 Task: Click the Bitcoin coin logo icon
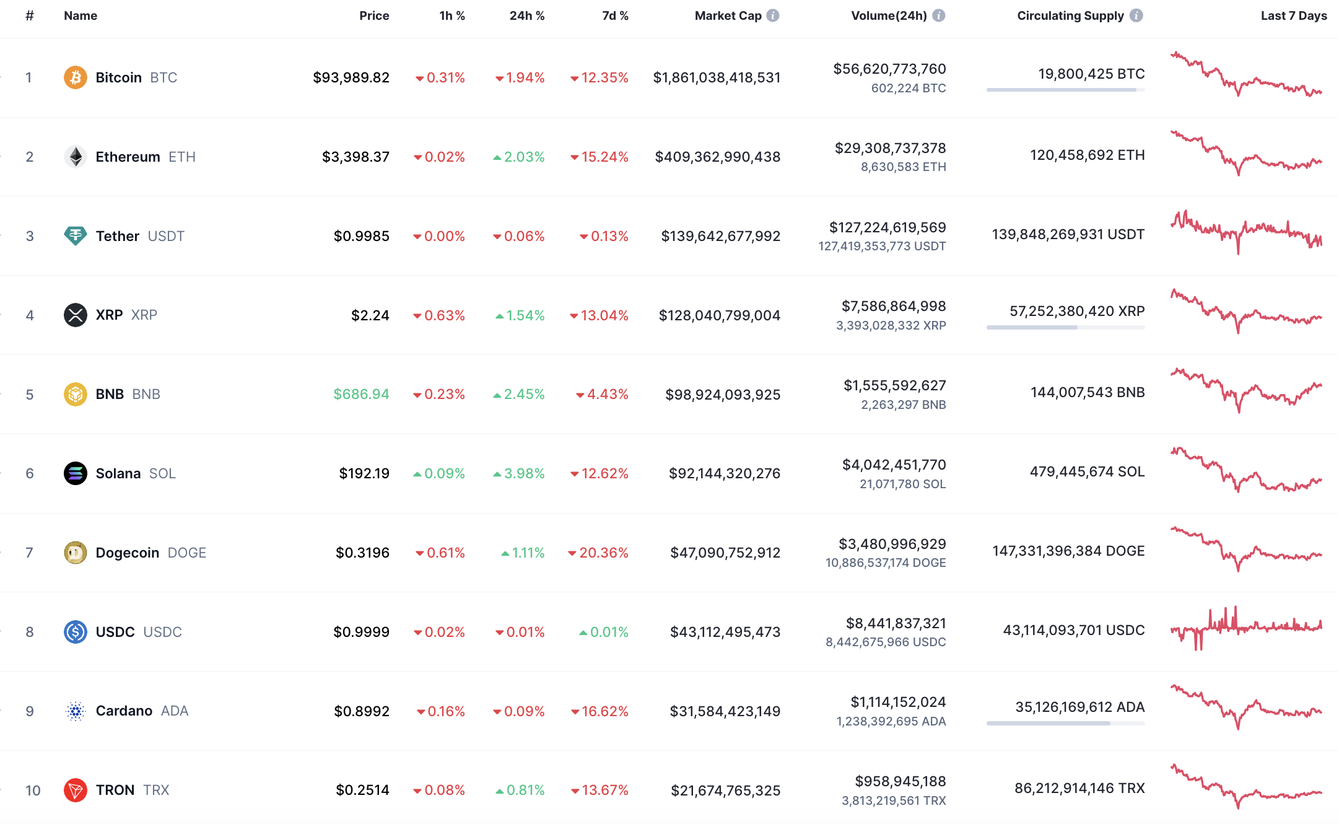(x=76, y=77)
